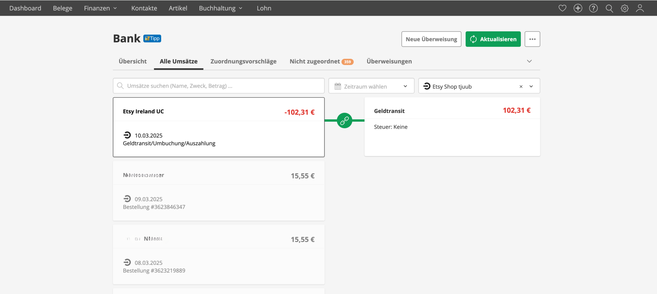Switch to the Nicht zugeordnet tab
The width and height of the screenshot is (657, 294).
click(321, 61)
